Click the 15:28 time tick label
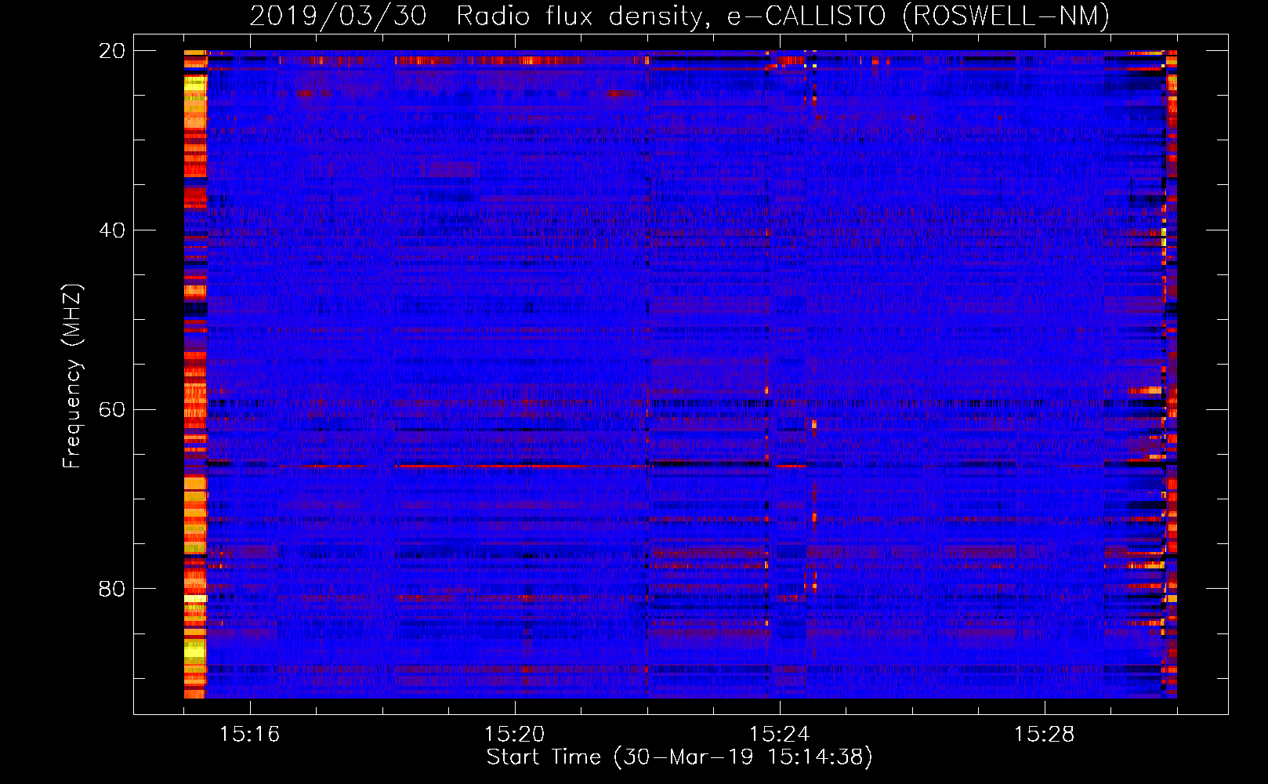The width and height of the screenshot is (1268, 784). tap(1044, 735)
